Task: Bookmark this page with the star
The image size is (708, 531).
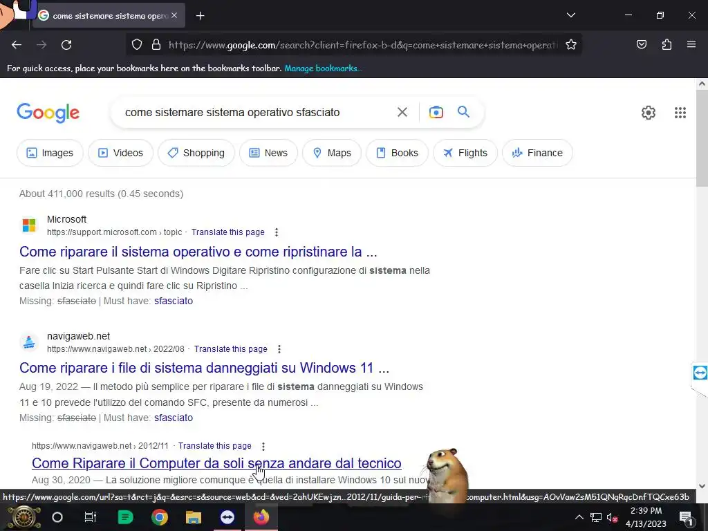Action: [x=570, y=44]
